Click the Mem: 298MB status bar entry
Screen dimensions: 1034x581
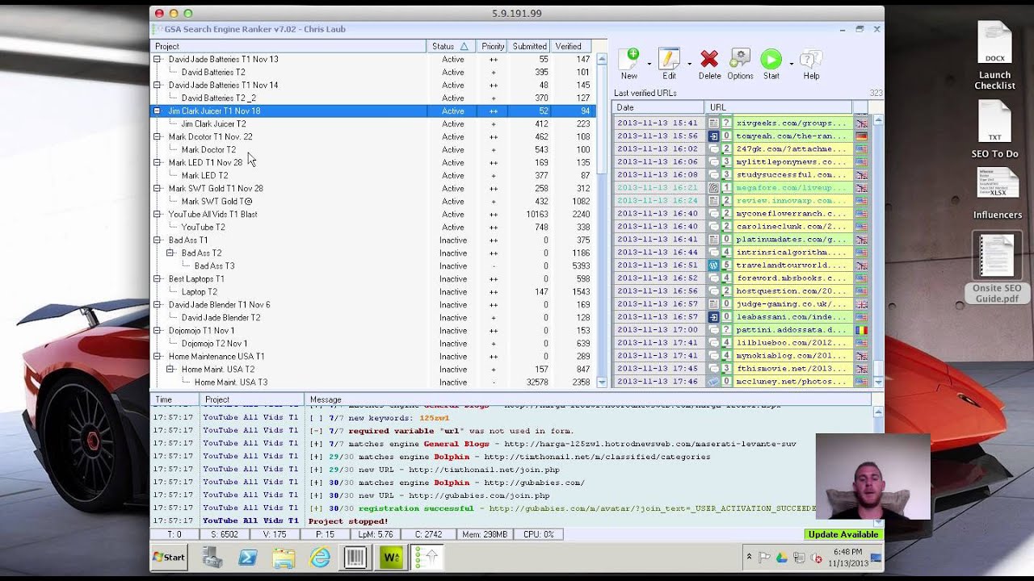tap(485, 534)
